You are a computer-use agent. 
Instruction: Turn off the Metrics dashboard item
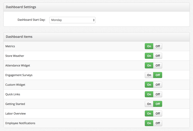(x=158, y=46)
